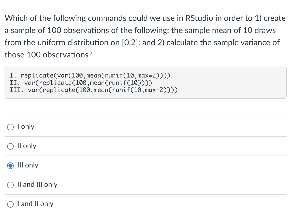Click code line I starting with replicate(var(
The height and width of the screenshot is (215, 293).
pos(90,75)
